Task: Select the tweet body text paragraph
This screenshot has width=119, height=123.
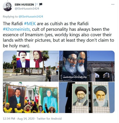Action: pyautogui.click(x=58, y=35)
